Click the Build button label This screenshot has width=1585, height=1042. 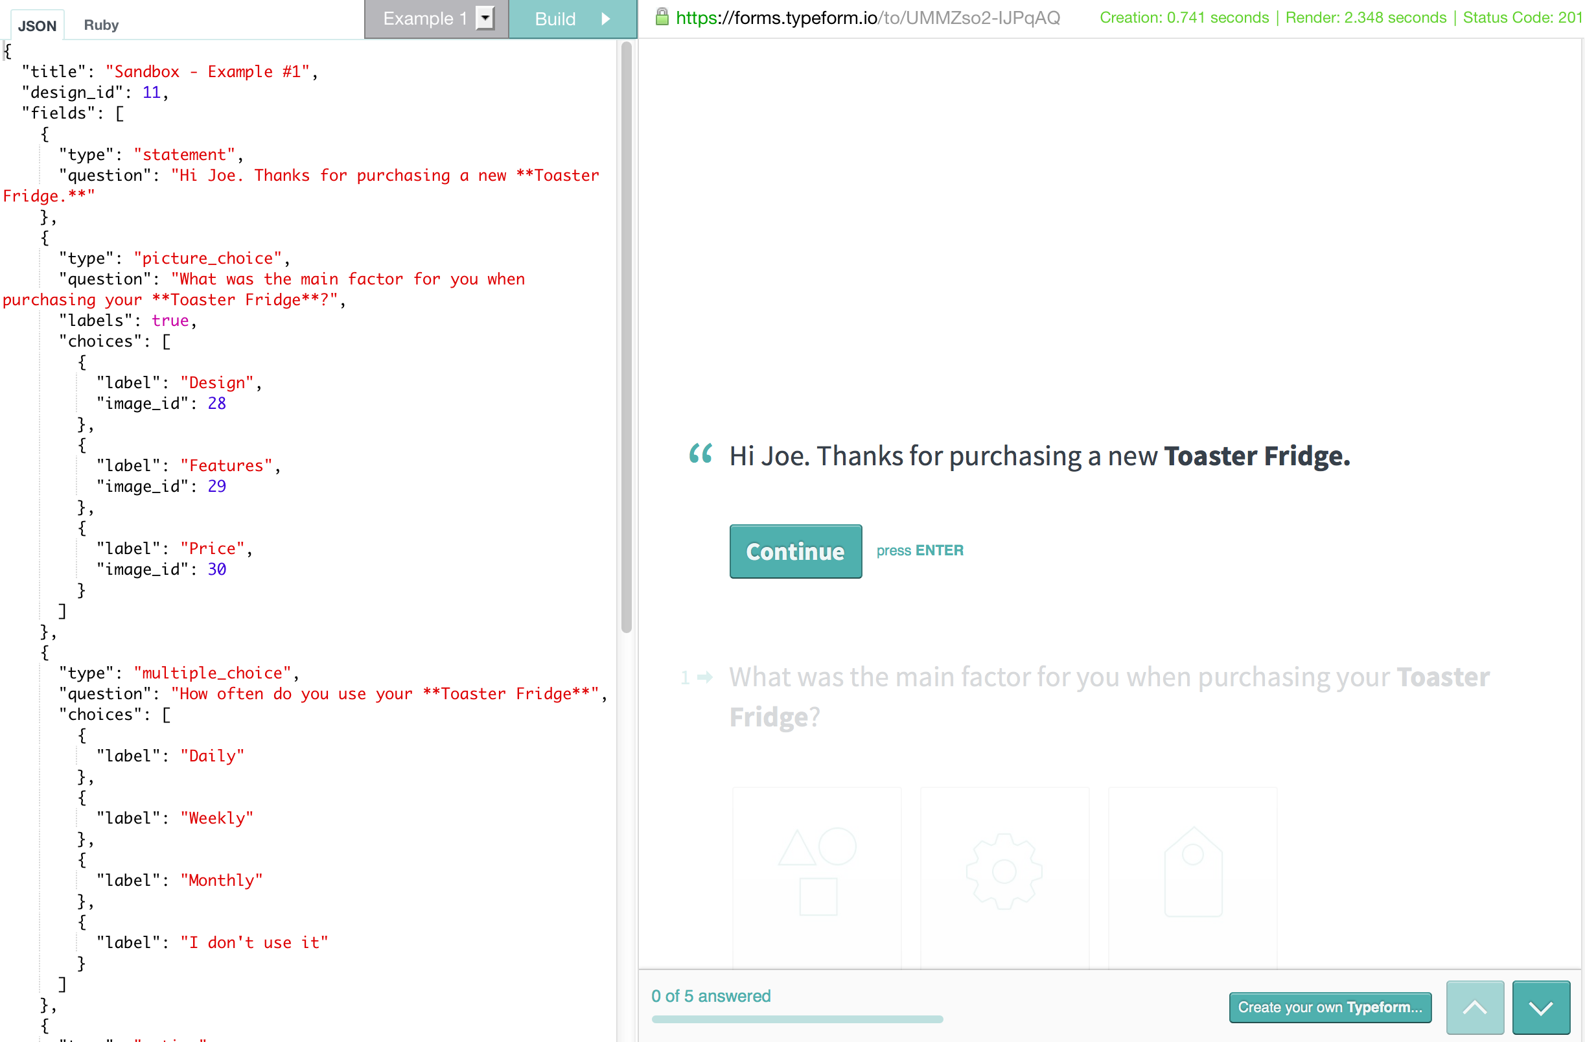click(555, 19)
